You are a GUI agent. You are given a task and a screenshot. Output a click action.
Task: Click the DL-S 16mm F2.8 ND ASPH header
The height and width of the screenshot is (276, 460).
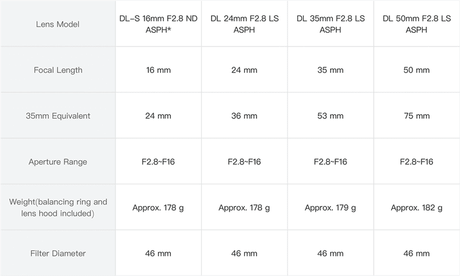[158, 24]
